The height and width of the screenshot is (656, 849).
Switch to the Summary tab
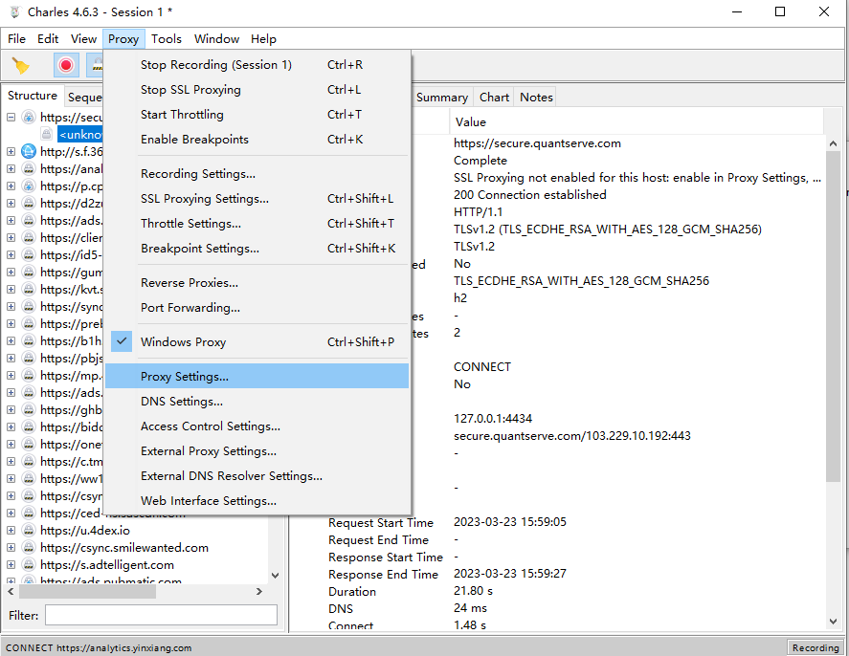442,98
